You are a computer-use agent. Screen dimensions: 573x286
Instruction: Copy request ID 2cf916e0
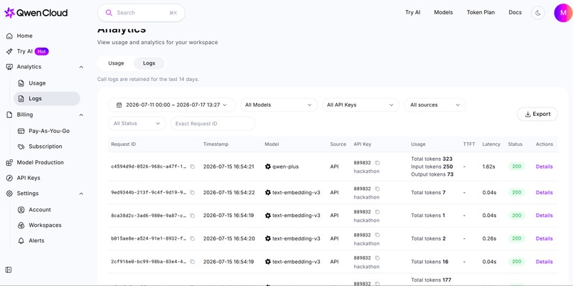(192, 262)
